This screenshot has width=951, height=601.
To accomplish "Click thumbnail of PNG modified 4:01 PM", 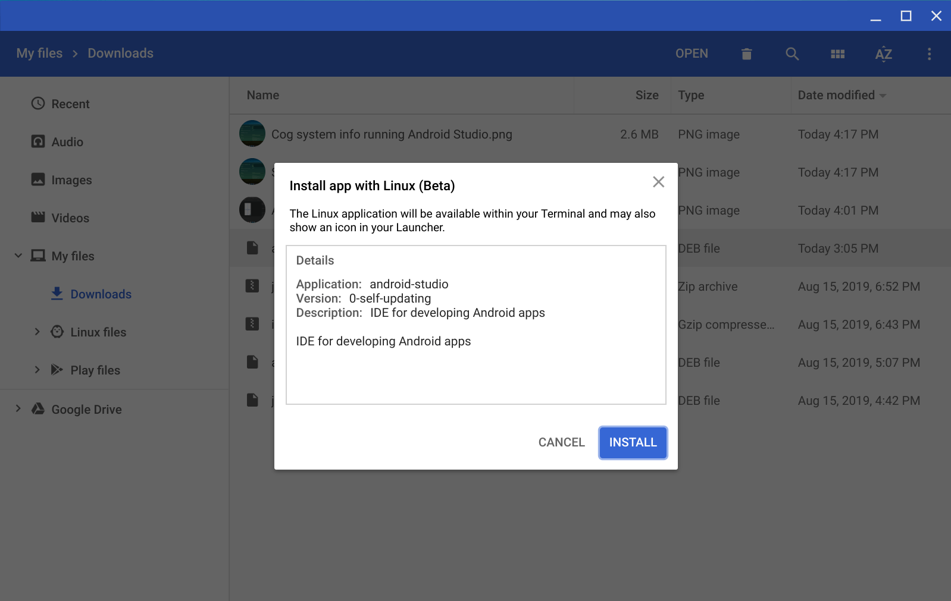I will coord(252,210).
